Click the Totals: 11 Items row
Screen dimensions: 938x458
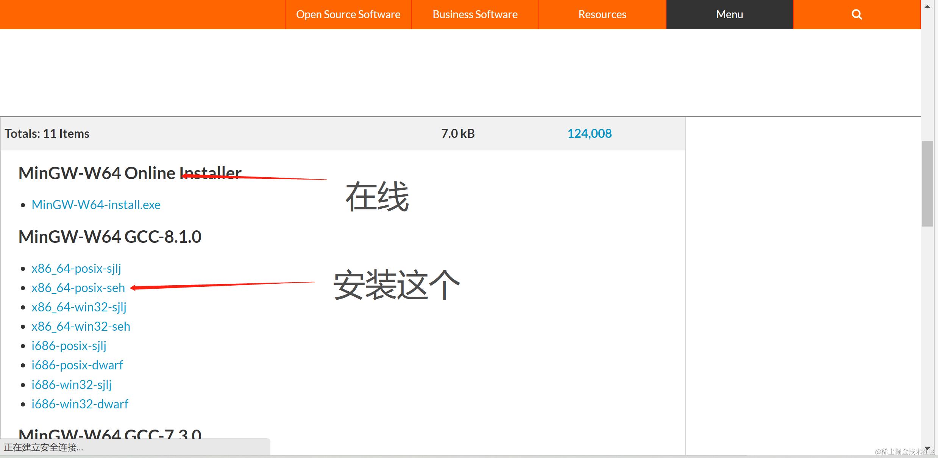coord(47,133)
